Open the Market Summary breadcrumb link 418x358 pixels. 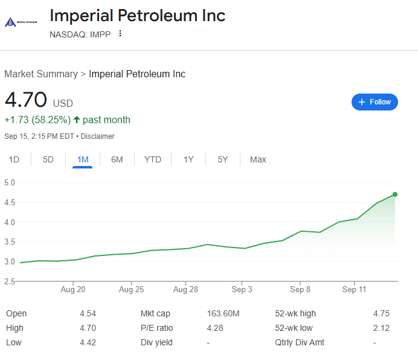pos(41,74)
